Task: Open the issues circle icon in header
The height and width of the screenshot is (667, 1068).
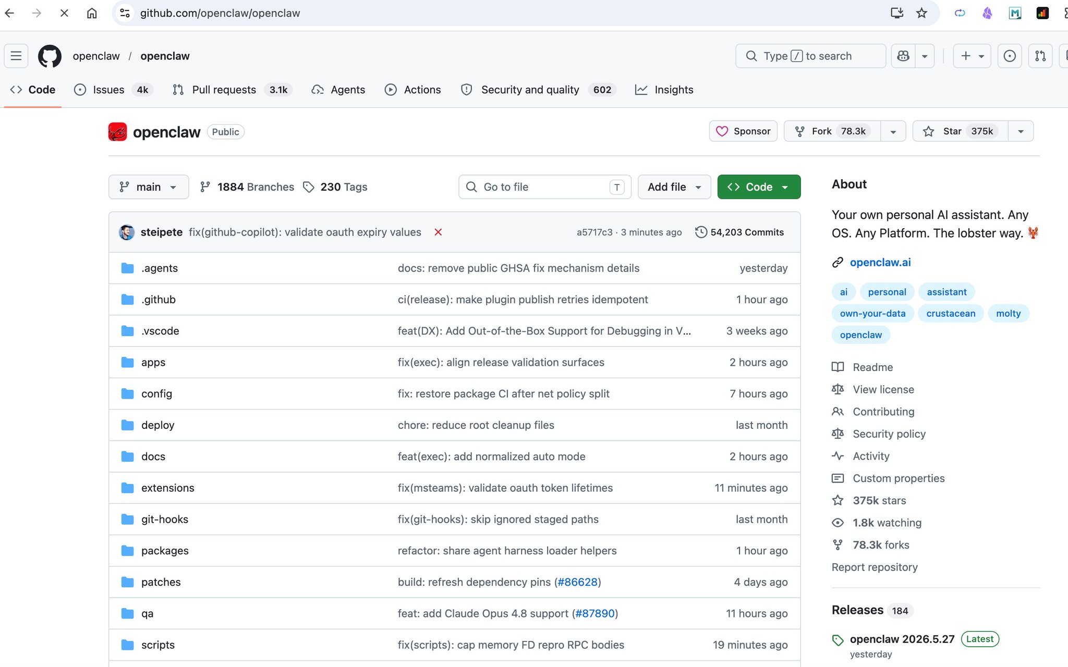Action: (x=1010, y=56)
